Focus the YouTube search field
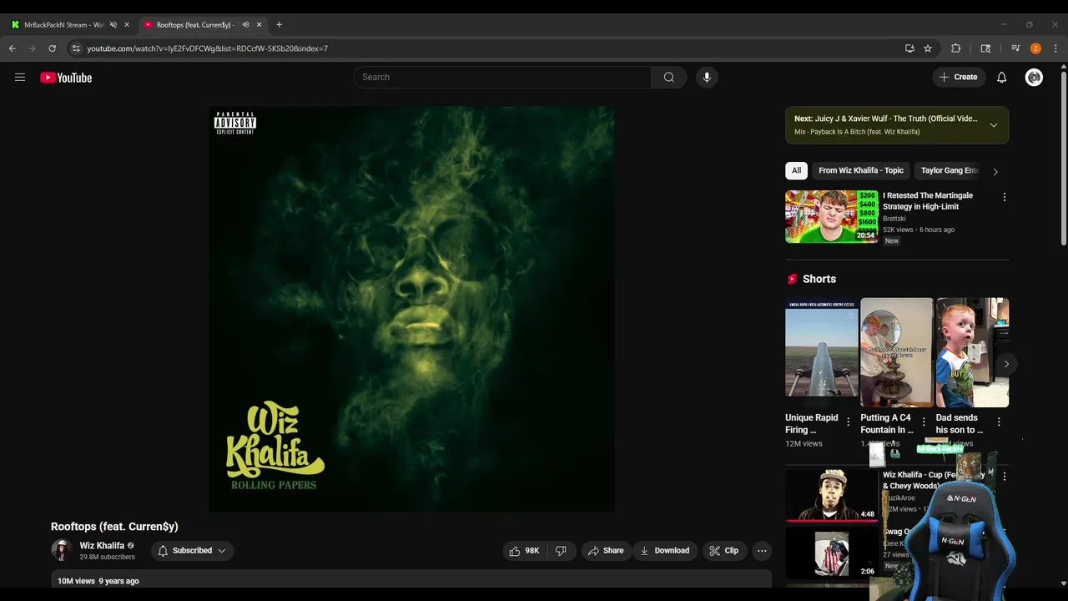1068x601 pixels. pos(502,77)
